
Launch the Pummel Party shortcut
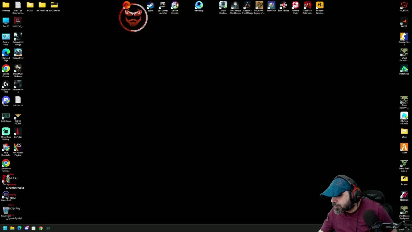pyautogui.click(x=295, y=8)
